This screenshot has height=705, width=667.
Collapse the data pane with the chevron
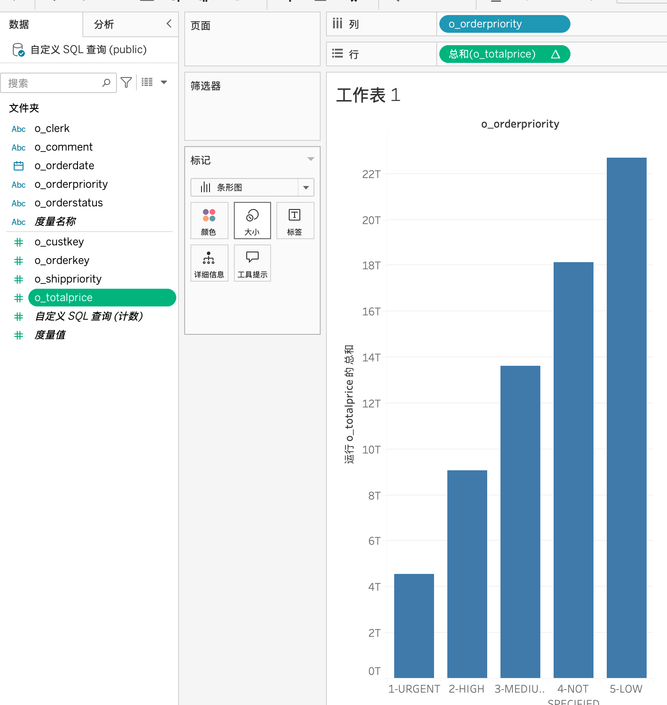coord(169,24)
